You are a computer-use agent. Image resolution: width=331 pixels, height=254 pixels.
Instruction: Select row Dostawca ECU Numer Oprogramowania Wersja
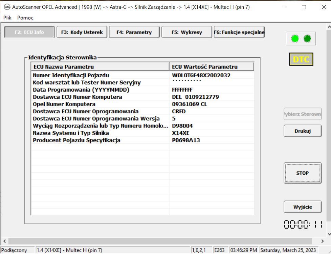pyautogui.click(x=142, y=118)
